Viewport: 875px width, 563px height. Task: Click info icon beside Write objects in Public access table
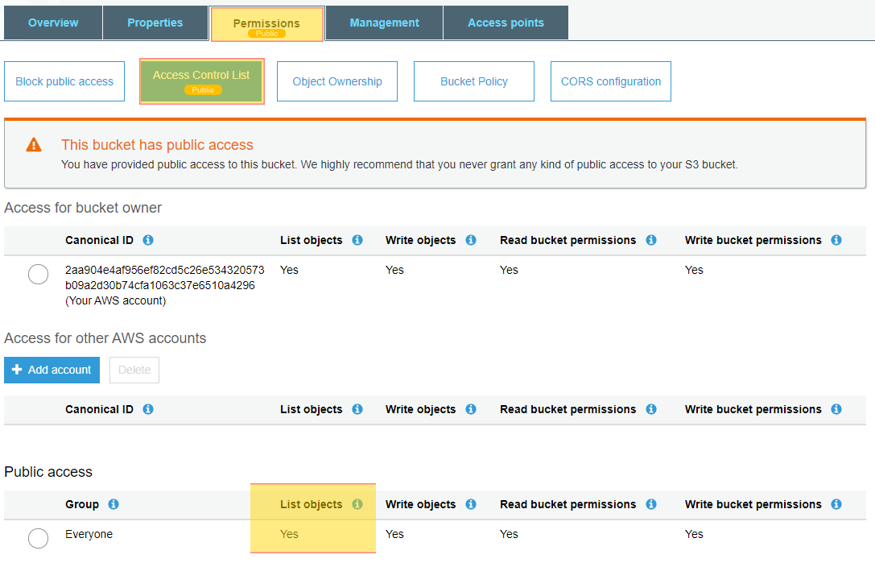coord(471,504)
